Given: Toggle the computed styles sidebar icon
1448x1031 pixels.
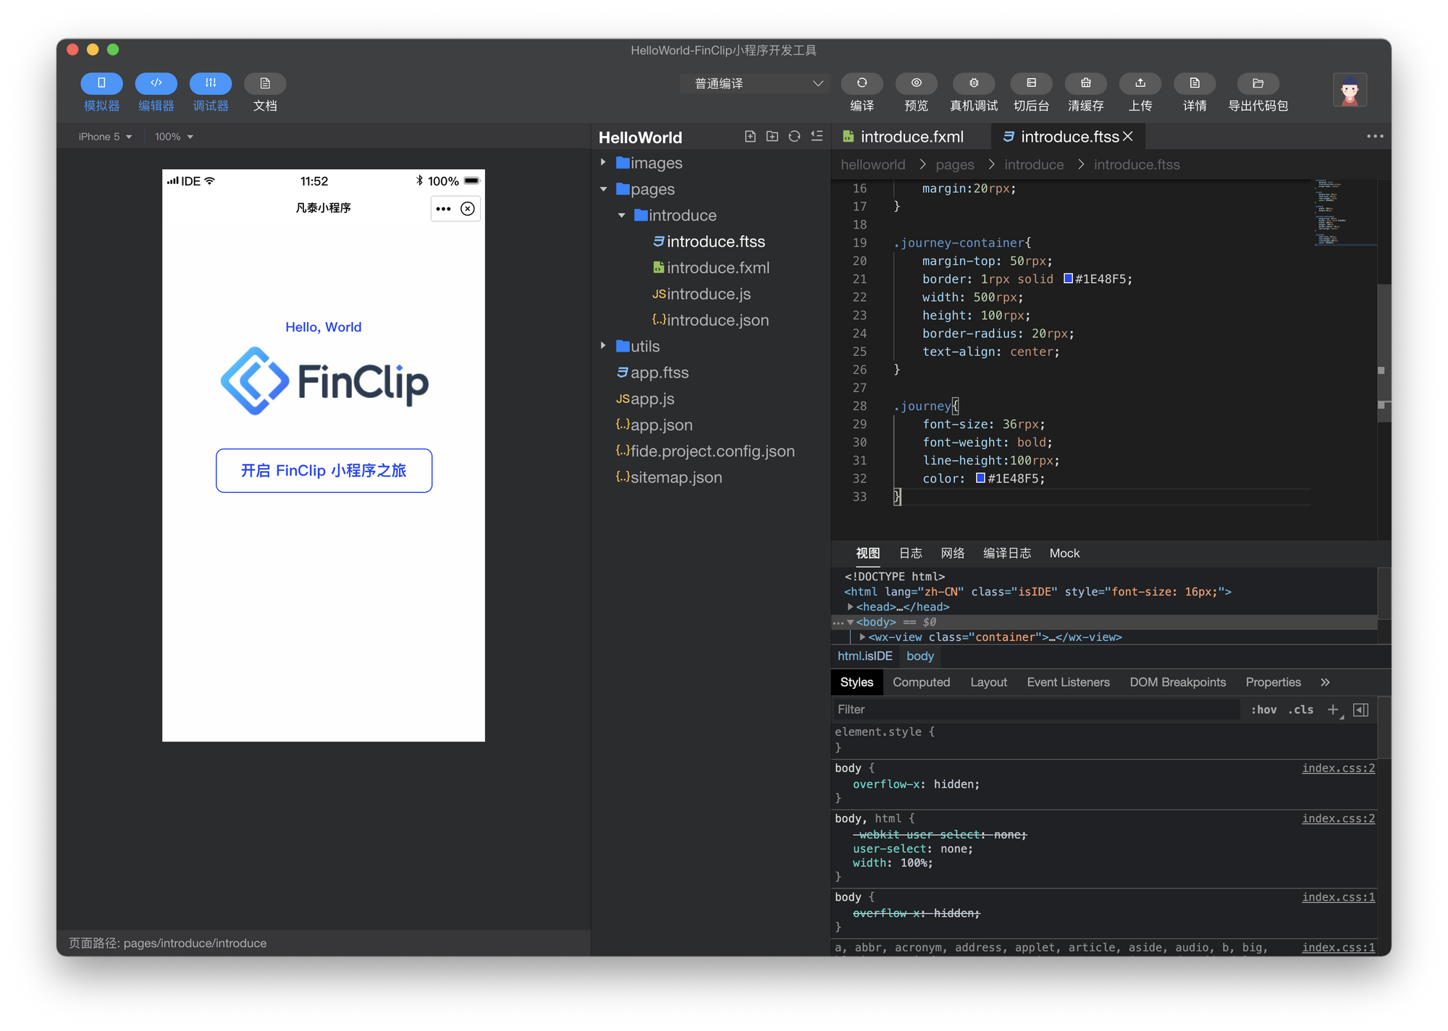Looking at the screenshot, I should (1360, 710).
